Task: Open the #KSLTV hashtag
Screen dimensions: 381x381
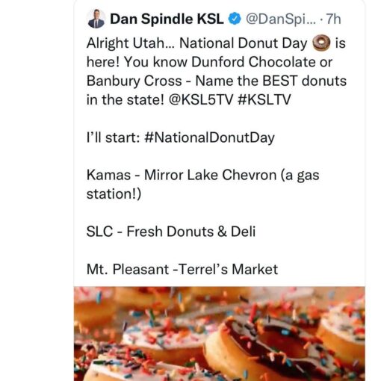Action: 264,100
